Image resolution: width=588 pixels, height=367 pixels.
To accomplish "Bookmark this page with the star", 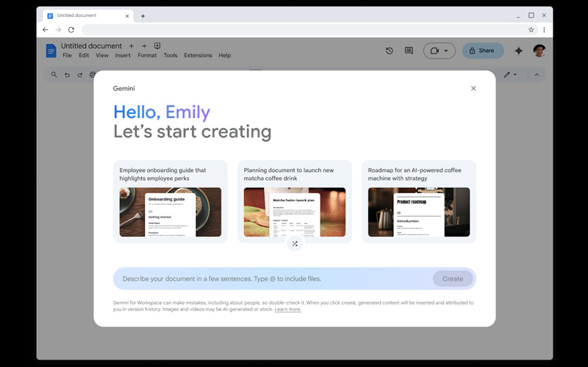I will click(x=531, y=29).
